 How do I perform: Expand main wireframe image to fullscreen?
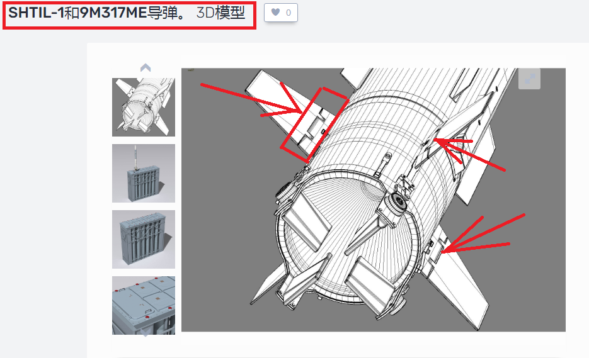529,79
